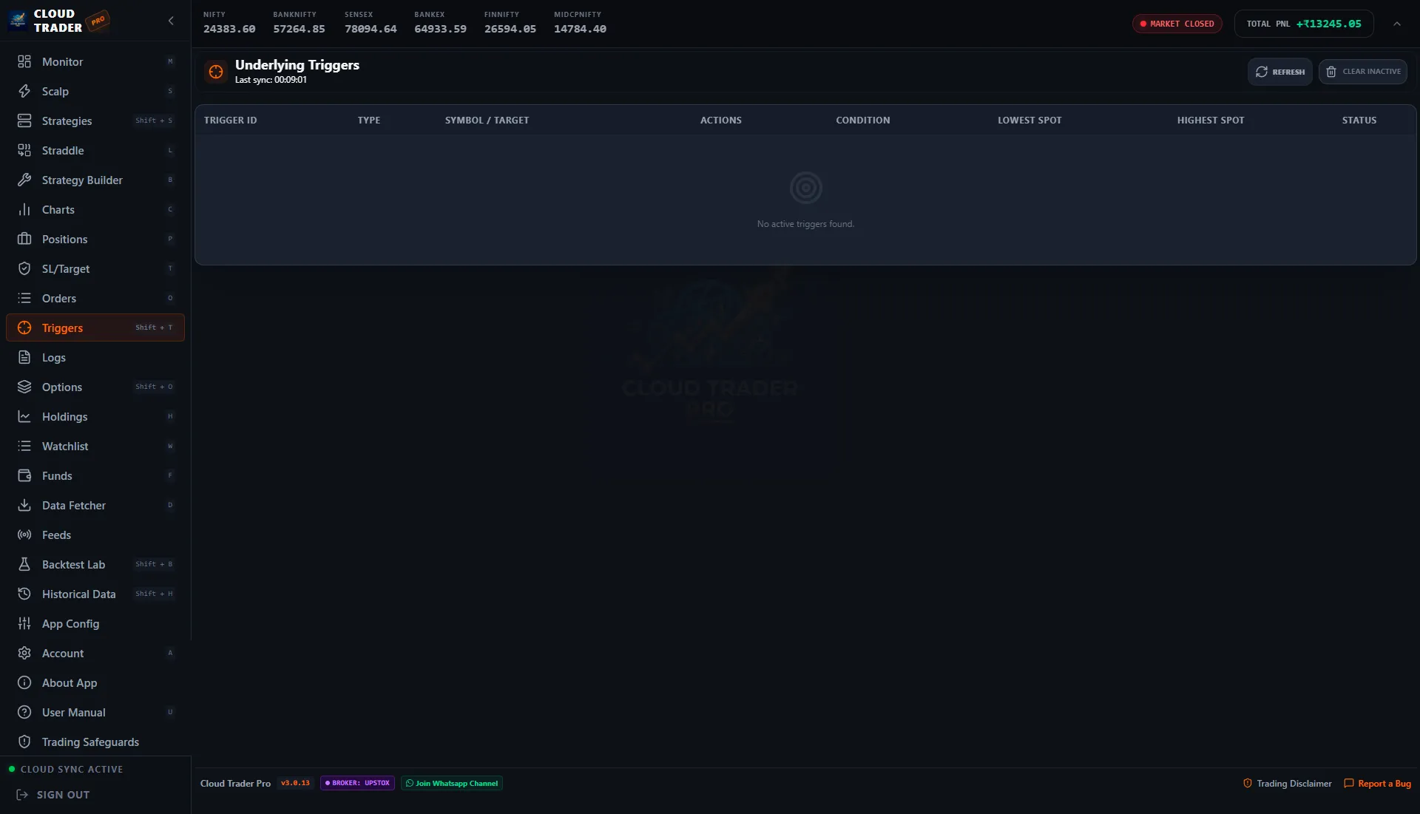
Task: Click the Backtest Lab flask icon
Action: point(24,564)
